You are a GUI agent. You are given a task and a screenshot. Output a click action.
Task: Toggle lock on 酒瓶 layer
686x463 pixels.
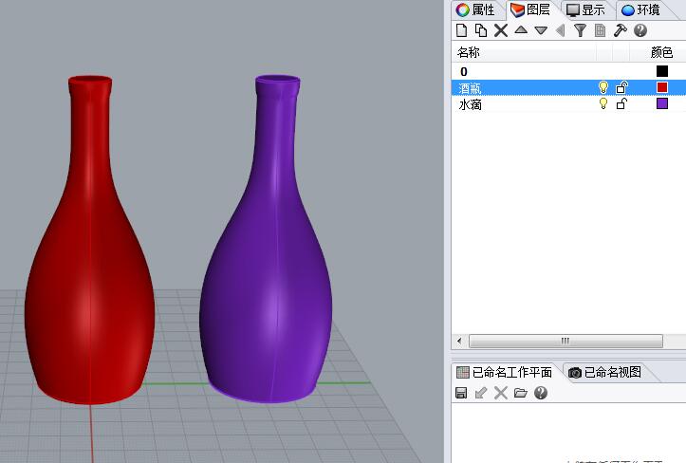coord(621,87)
